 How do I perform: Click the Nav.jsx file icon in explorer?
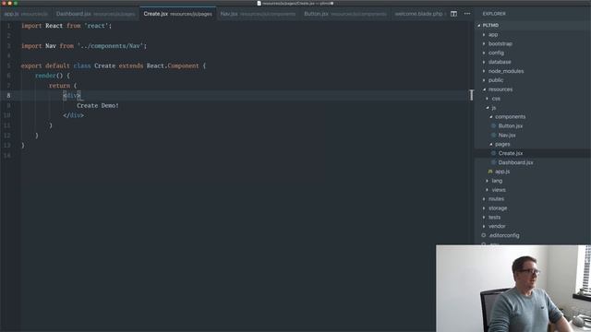click(493, 135)
